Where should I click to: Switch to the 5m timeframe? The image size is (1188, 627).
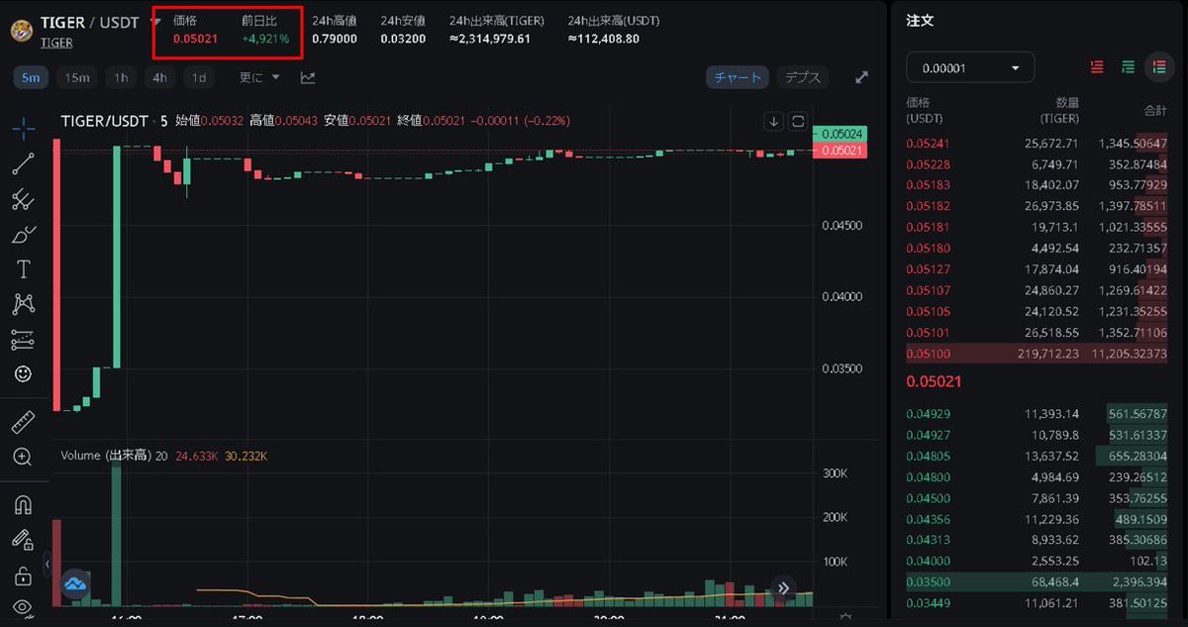tap(31, 77)
